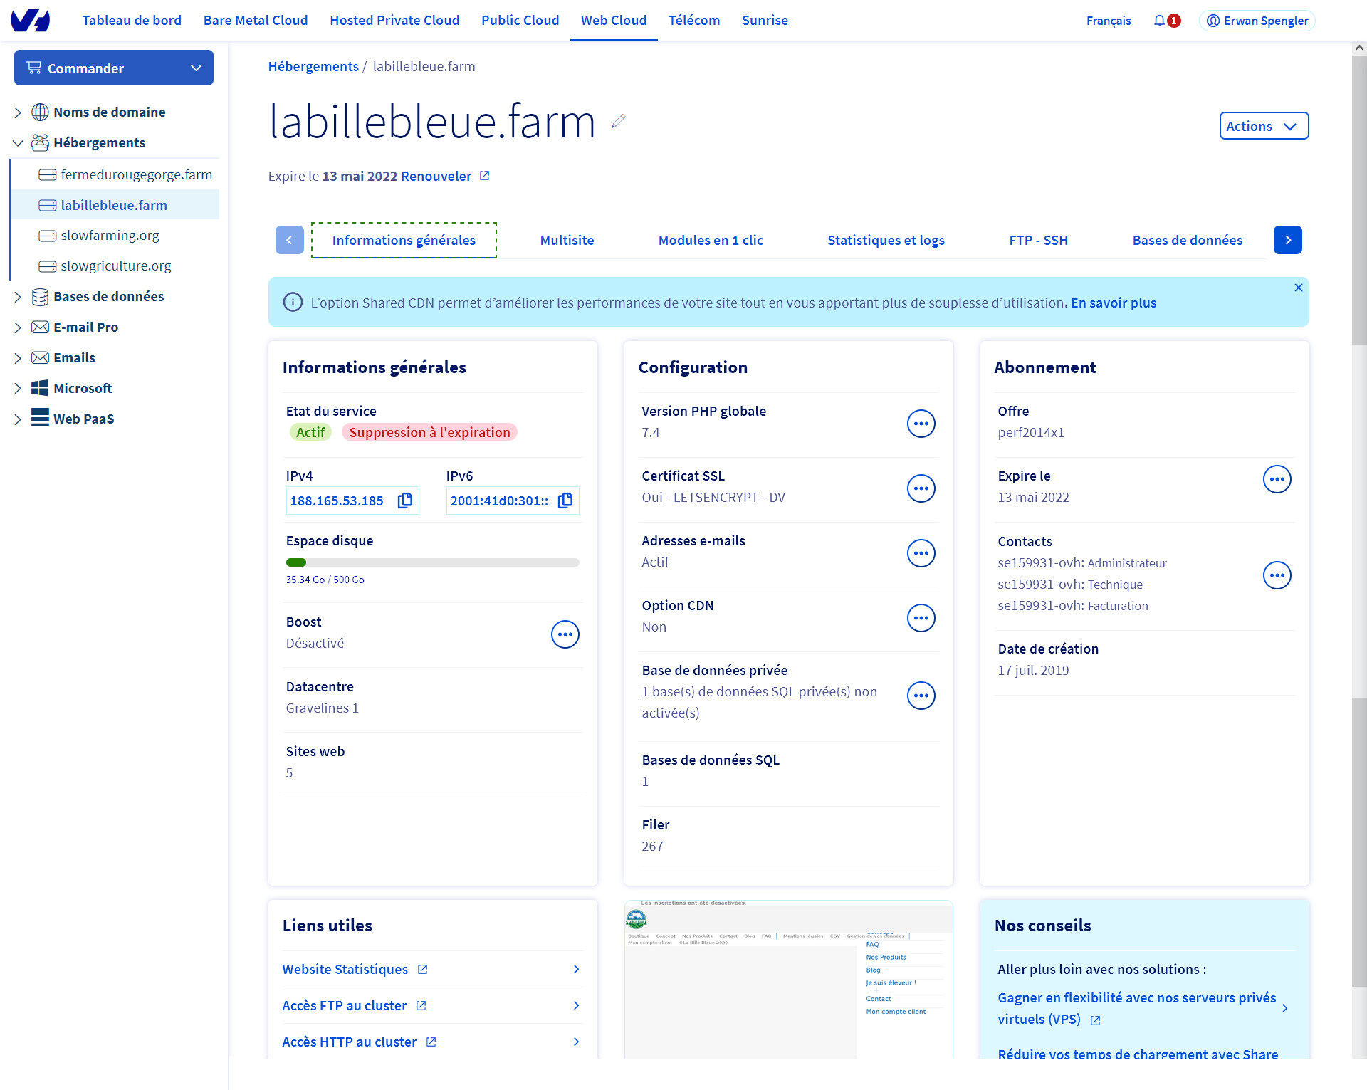Click the Renouveler link

coord(436,176)
